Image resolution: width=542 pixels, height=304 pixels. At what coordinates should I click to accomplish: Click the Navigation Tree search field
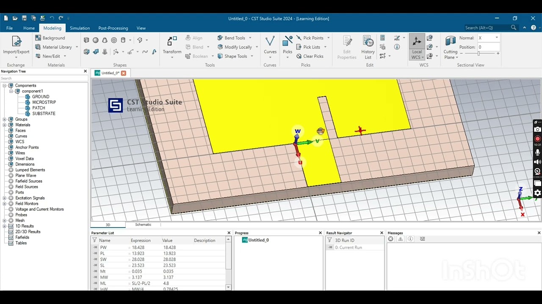(x=44, y=79)
